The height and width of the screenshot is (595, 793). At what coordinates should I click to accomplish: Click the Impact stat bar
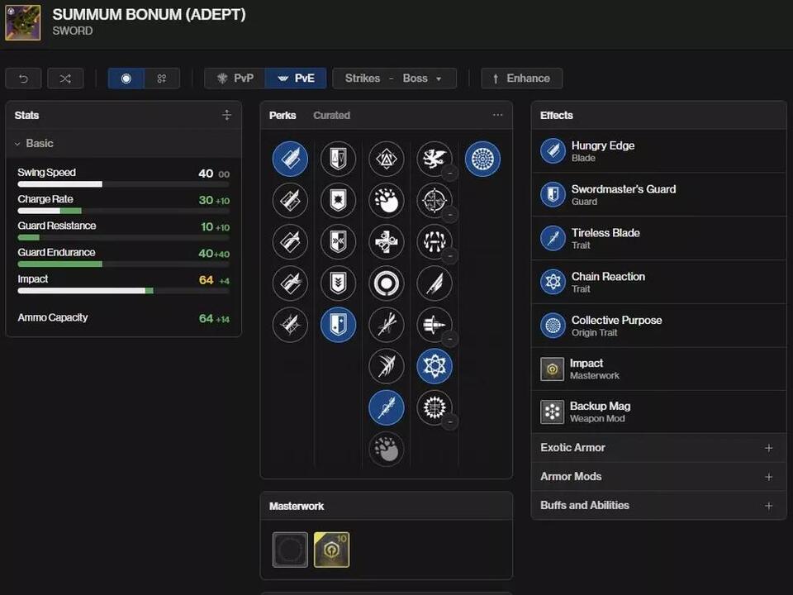(x=85, y=291)
